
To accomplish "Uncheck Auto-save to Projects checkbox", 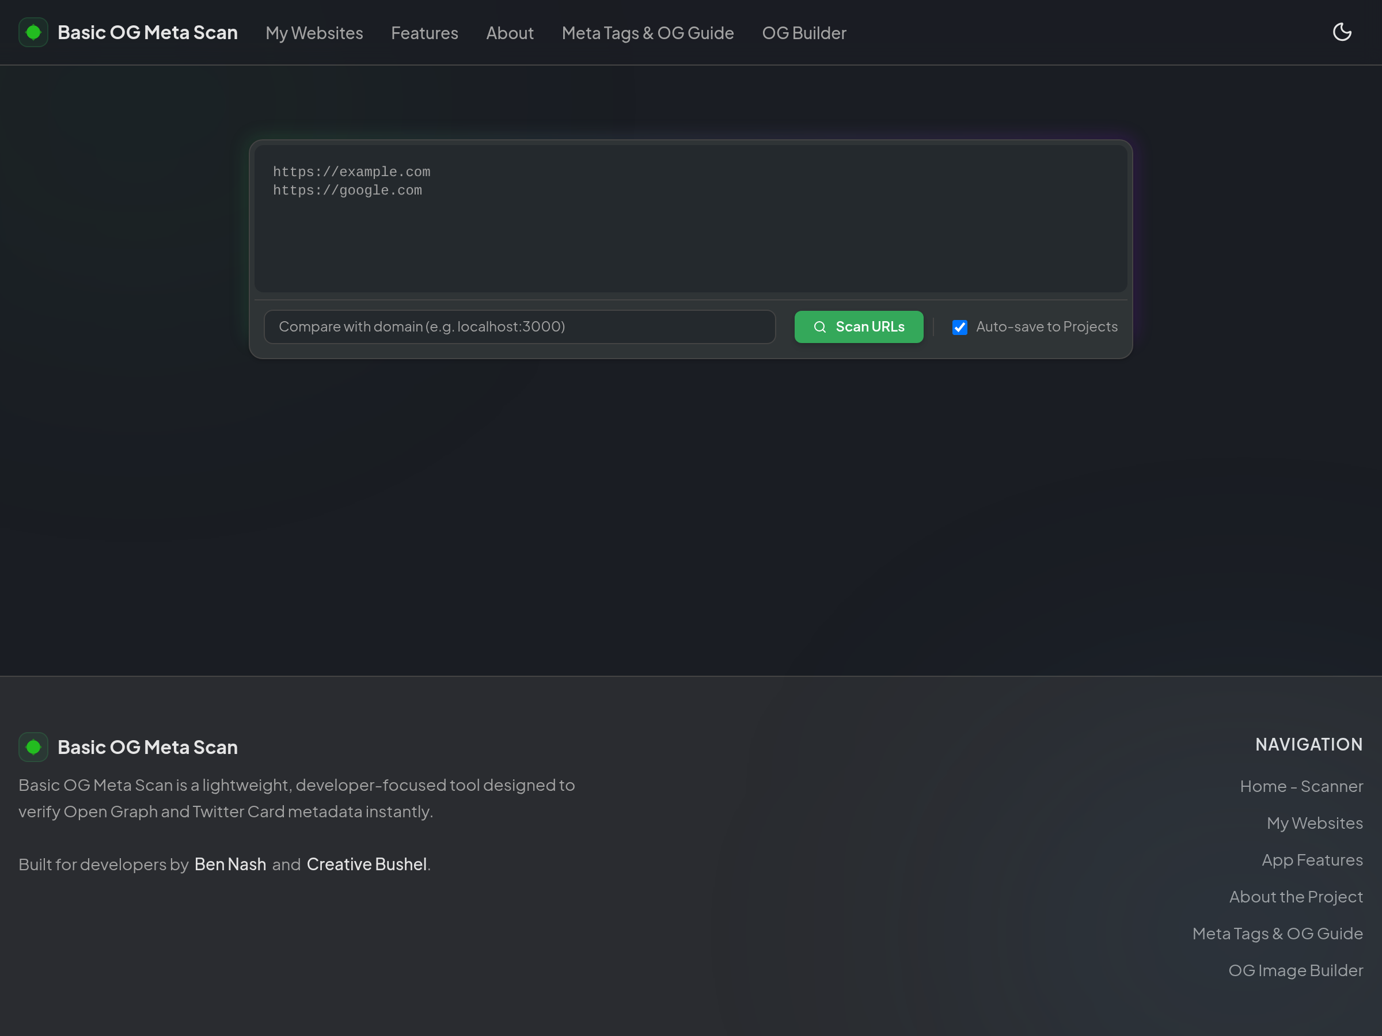I will [x=960, y=327].
